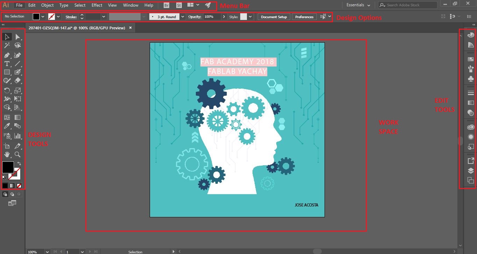Viewport: 477px width, 254px height.
Task: Activate the Magic Wand tool
Action: (x=7, y=45)
